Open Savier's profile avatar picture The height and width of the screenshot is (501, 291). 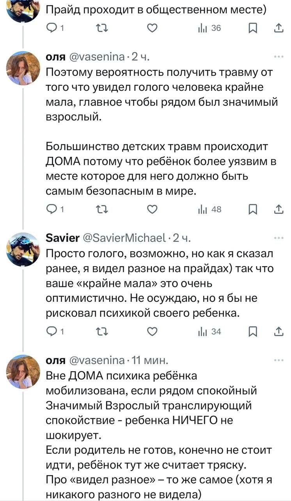(x=23, y=249)
